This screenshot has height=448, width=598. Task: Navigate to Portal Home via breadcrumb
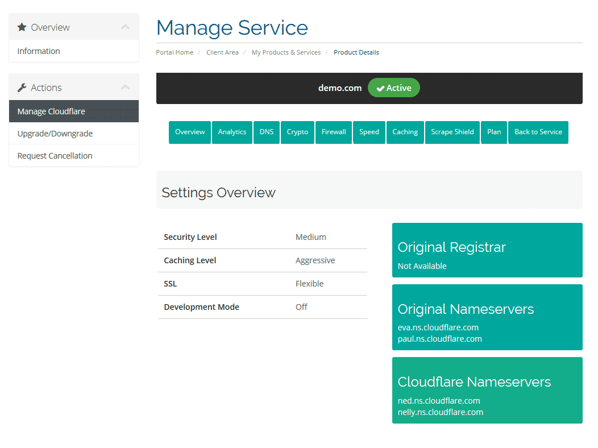[x=175, y=52]
